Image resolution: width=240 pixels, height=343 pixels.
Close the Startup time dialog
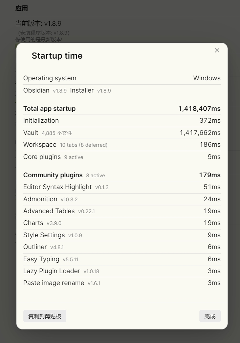tap(217, 50)
